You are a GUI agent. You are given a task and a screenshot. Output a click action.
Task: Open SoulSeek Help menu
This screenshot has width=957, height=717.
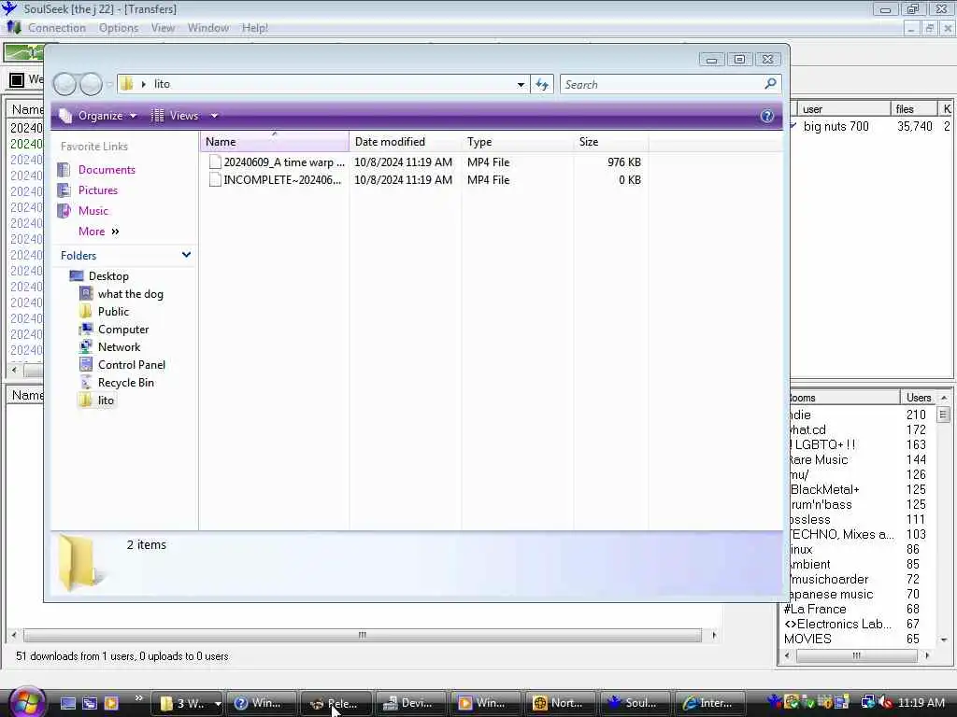pos(254,28)
